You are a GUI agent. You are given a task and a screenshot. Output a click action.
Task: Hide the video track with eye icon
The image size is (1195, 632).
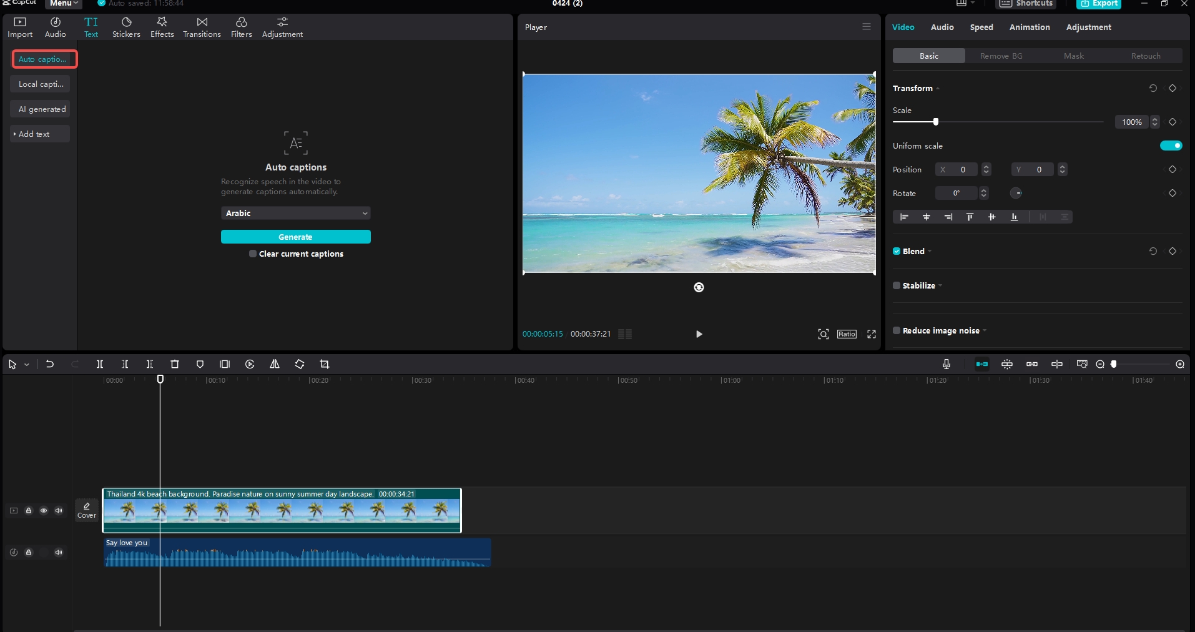[44, 510]
